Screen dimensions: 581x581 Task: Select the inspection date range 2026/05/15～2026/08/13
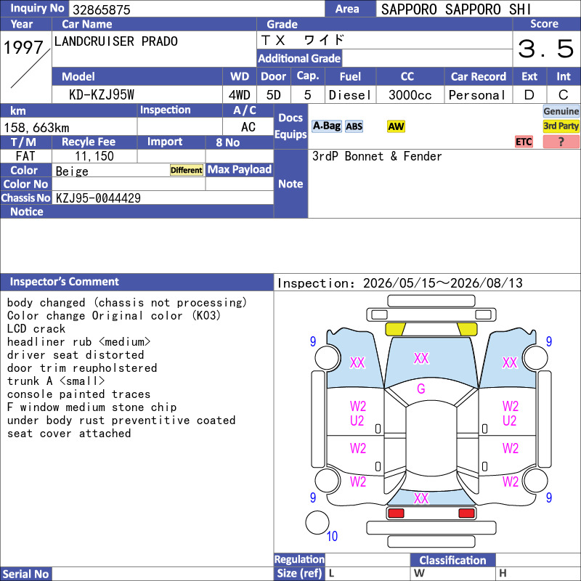pos(442,283)
